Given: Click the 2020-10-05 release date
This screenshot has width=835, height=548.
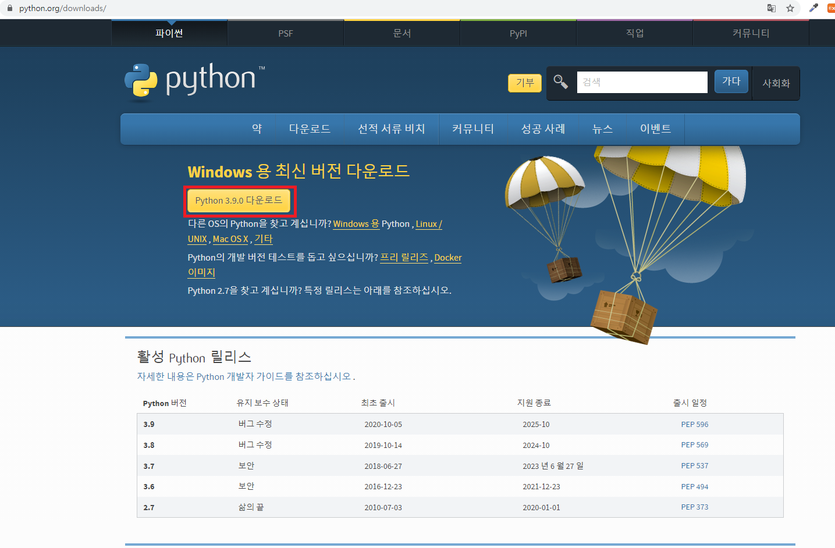Looking at the screenshot, I should click(x=383, y=424).
